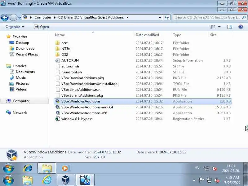Screen dimensions: 248x186
Task: Open the Organize menu
Action: point(15,27)
